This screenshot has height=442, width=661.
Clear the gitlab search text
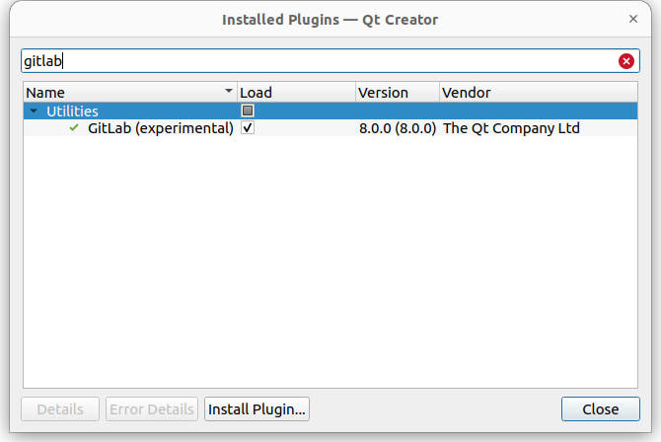[x=626, y=61]
